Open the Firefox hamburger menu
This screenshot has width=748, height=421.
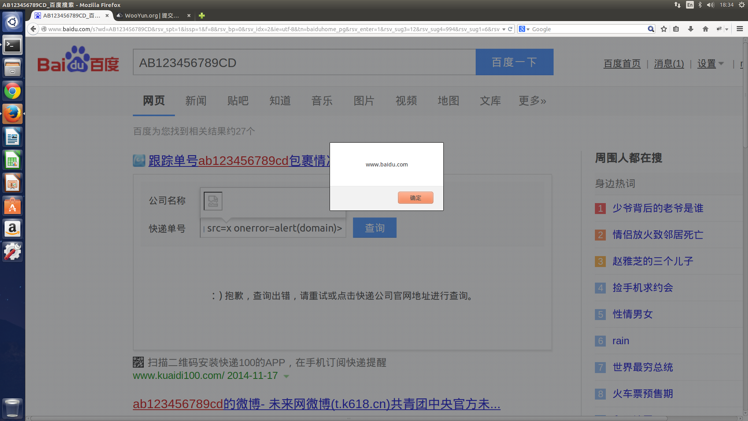[x=740, y=29]
